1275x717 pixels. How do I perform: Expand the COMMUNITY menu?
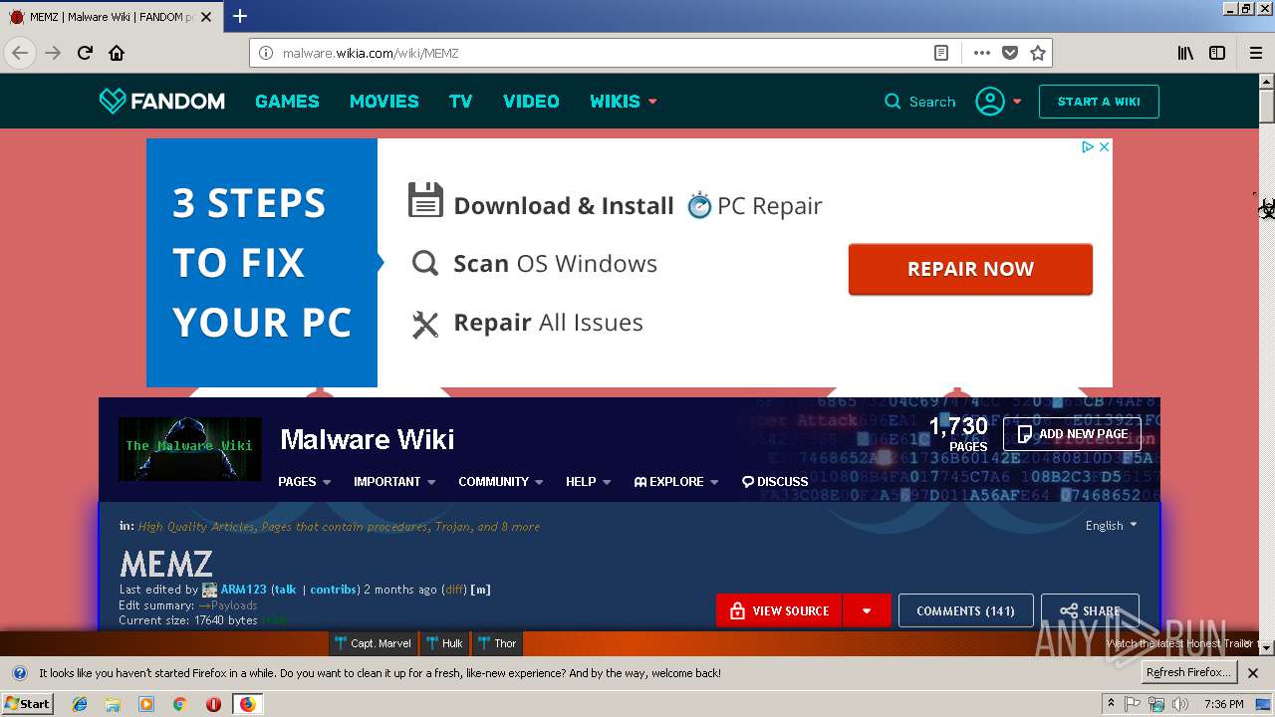tap(500, 481)
